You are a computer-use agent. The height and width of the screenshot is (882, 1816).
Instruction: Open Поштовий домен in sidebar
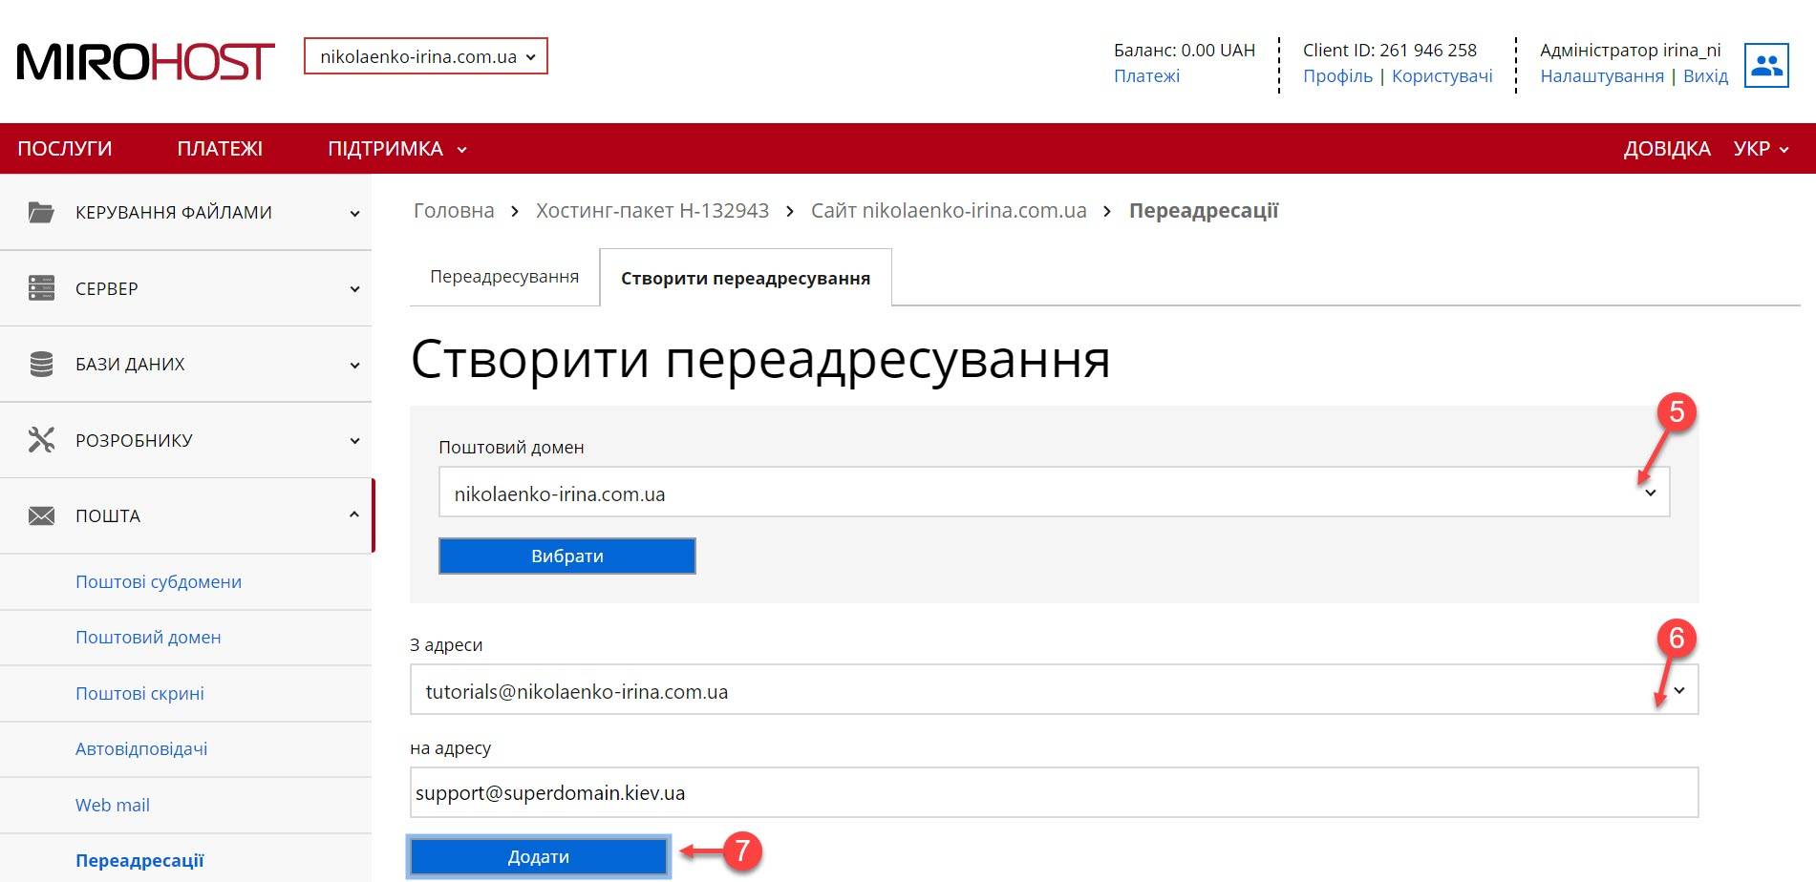pos(148,638)
